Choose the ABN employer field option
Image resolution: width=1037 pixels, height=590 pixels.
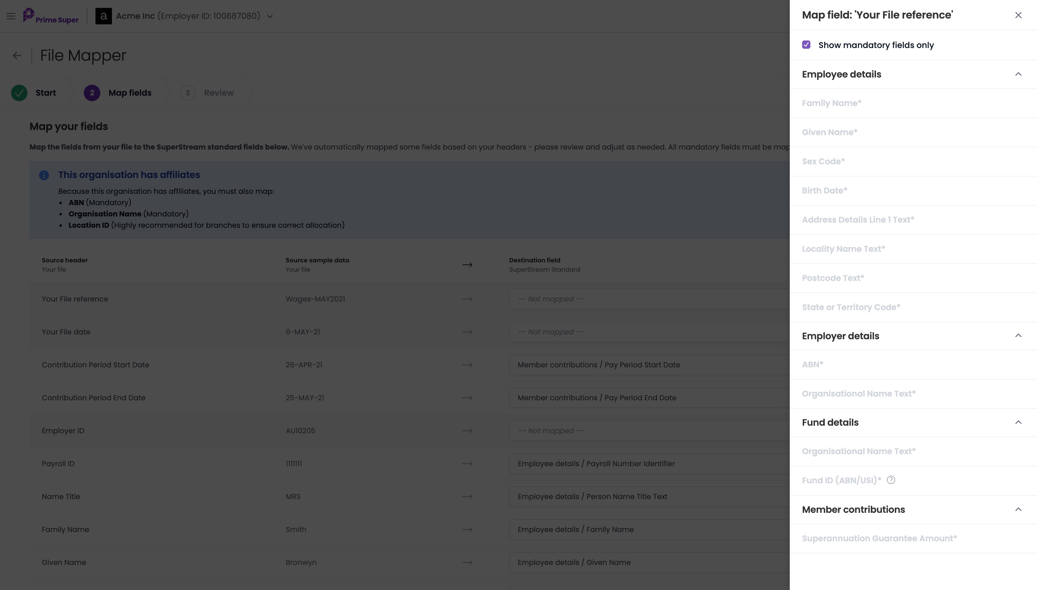(913, 365)
